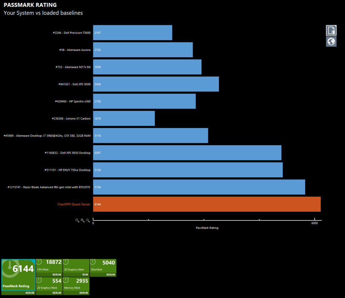Rerun the 2D Graphics Mark test
345x298 pixels.
click(x=57, y=293)
